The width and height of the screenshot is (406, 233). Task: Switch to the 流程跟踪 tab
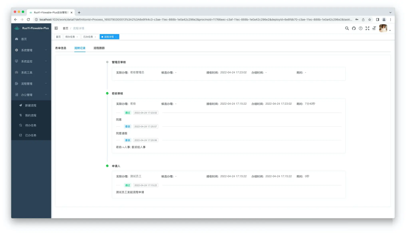[x=99, y=48]
